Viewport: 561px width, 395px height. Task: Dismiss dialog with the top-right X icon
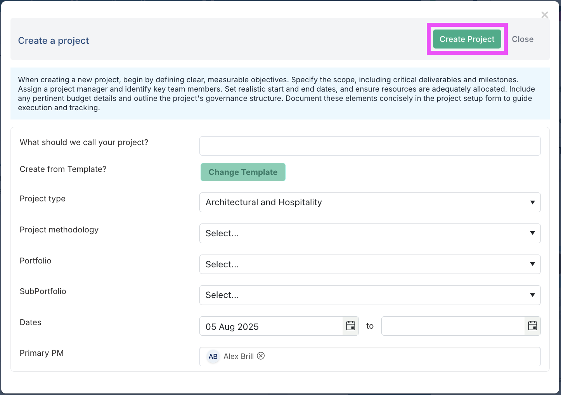pos(545,15)
